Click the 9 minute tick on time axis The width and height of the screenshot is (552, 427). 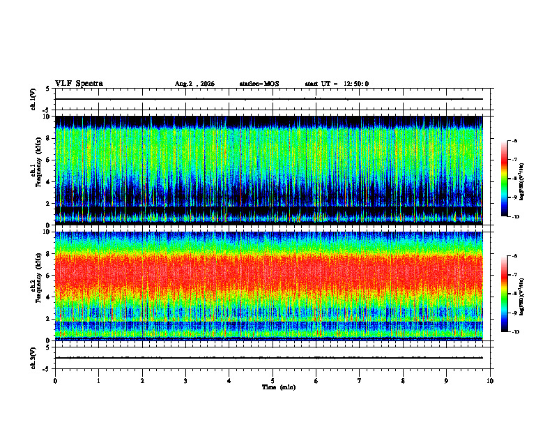tap(446, 381)
